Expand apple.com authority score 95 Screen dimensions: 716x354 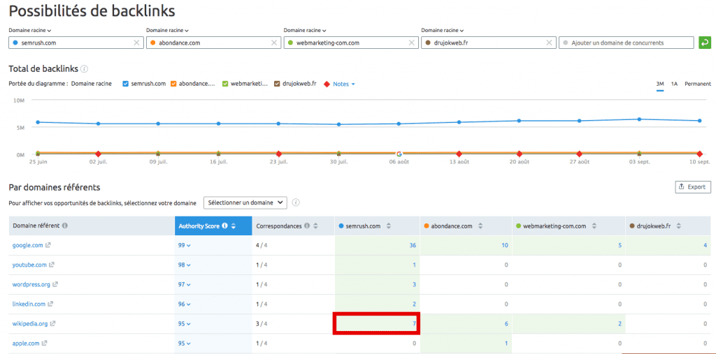(185, 343)
